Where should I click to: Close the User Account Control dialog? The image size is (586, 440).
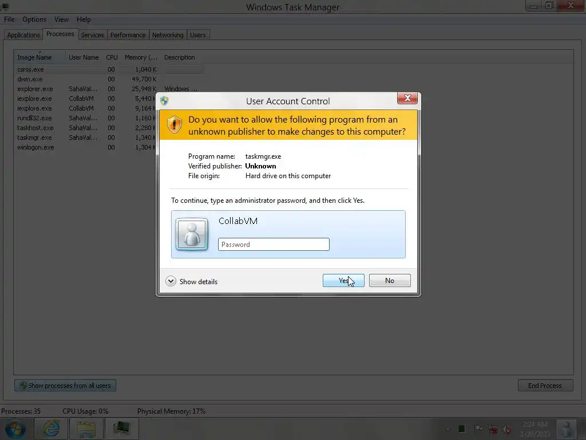[407, 99]
